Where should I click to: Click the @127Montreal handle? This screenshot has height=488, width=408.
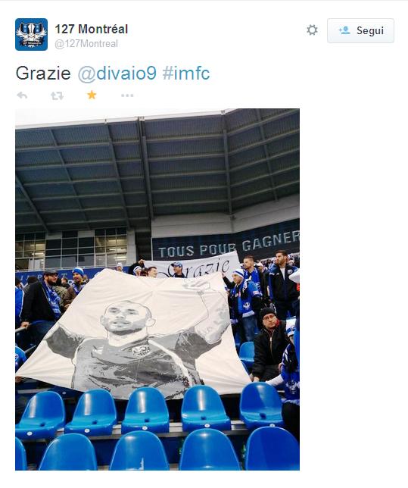point(86,44)
